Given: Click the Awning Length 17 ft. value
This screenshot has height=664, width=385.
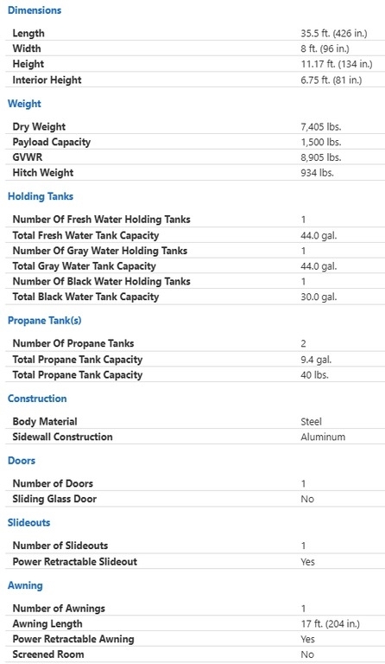Looking at the screenshot, I should [x=330, y=624].
